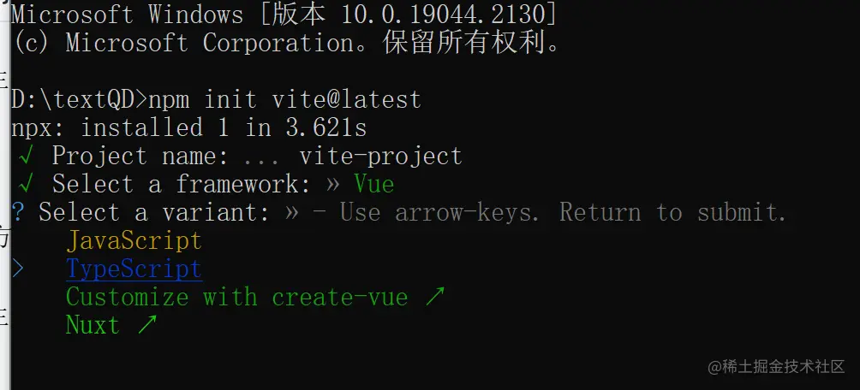This screenshot has height=390, width=860.
Task: Choose the Nuxt variant option
Action: [93, 325]
